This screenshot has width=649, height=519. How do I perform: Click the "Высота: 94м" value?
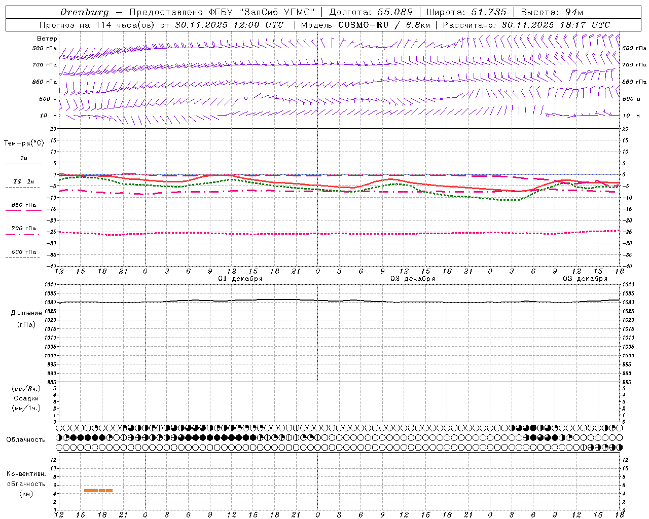click(552, 12)
